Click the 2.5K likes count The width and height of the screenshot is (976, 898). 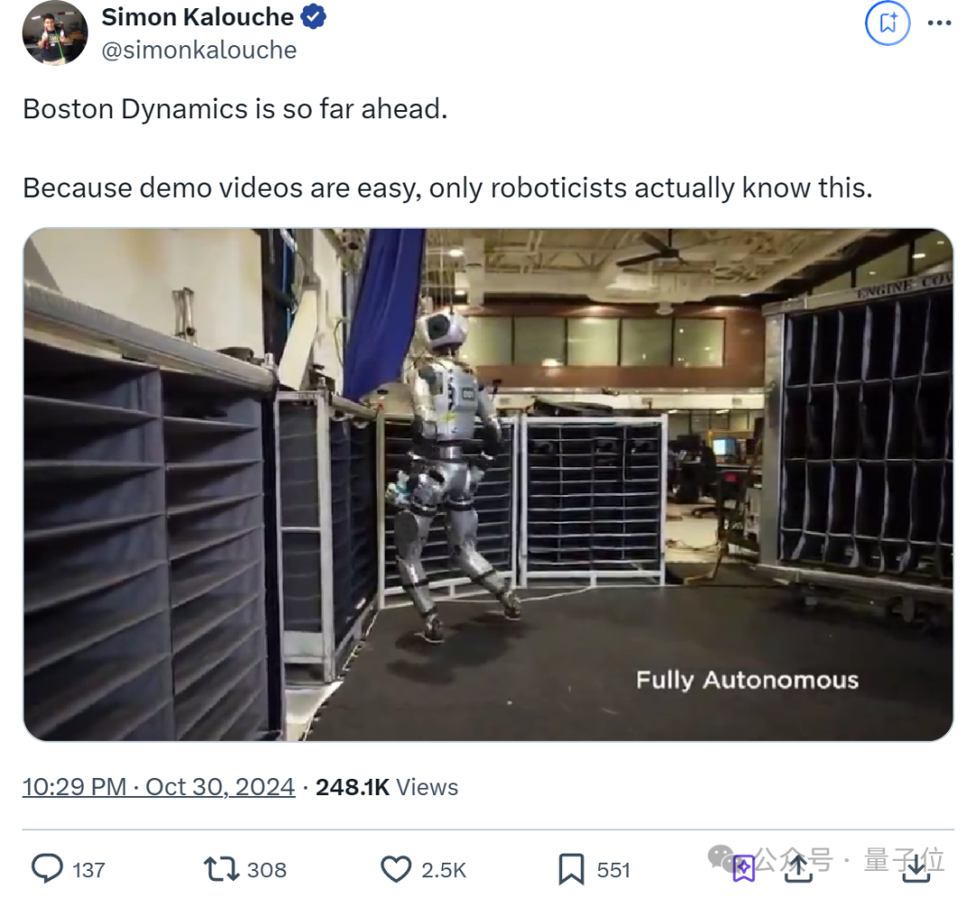[444, 870]
